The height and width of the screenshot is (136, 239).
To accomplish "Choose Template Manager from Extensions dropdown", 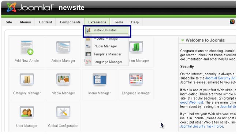I will 107,54.
